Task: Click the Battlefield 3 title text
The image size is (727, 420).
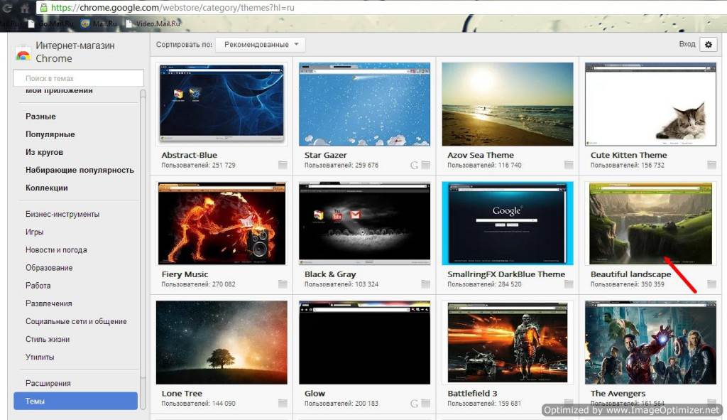Action: click(472, 394)
